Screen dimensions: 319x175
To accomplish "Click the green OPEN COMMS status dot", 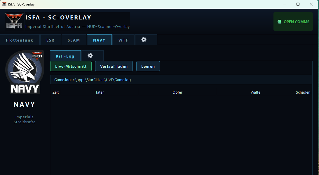I will [x=280, y=22].
